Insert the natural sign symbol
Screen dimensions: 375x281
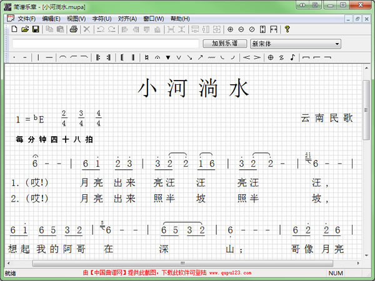(146, 57)
